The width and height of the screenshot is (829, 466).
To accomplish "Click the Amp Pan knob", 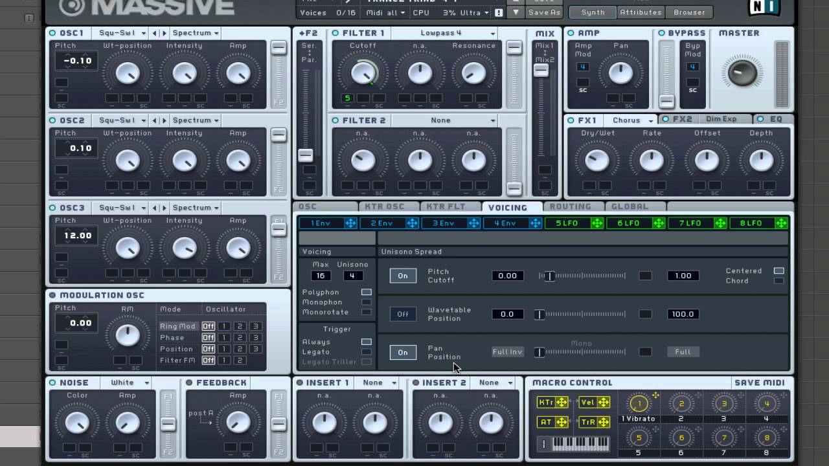I will (621, 72).
